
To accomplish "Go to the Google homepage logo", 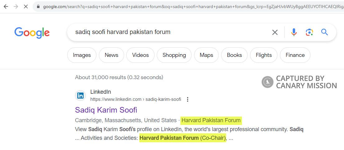I will tap(32, 32).
